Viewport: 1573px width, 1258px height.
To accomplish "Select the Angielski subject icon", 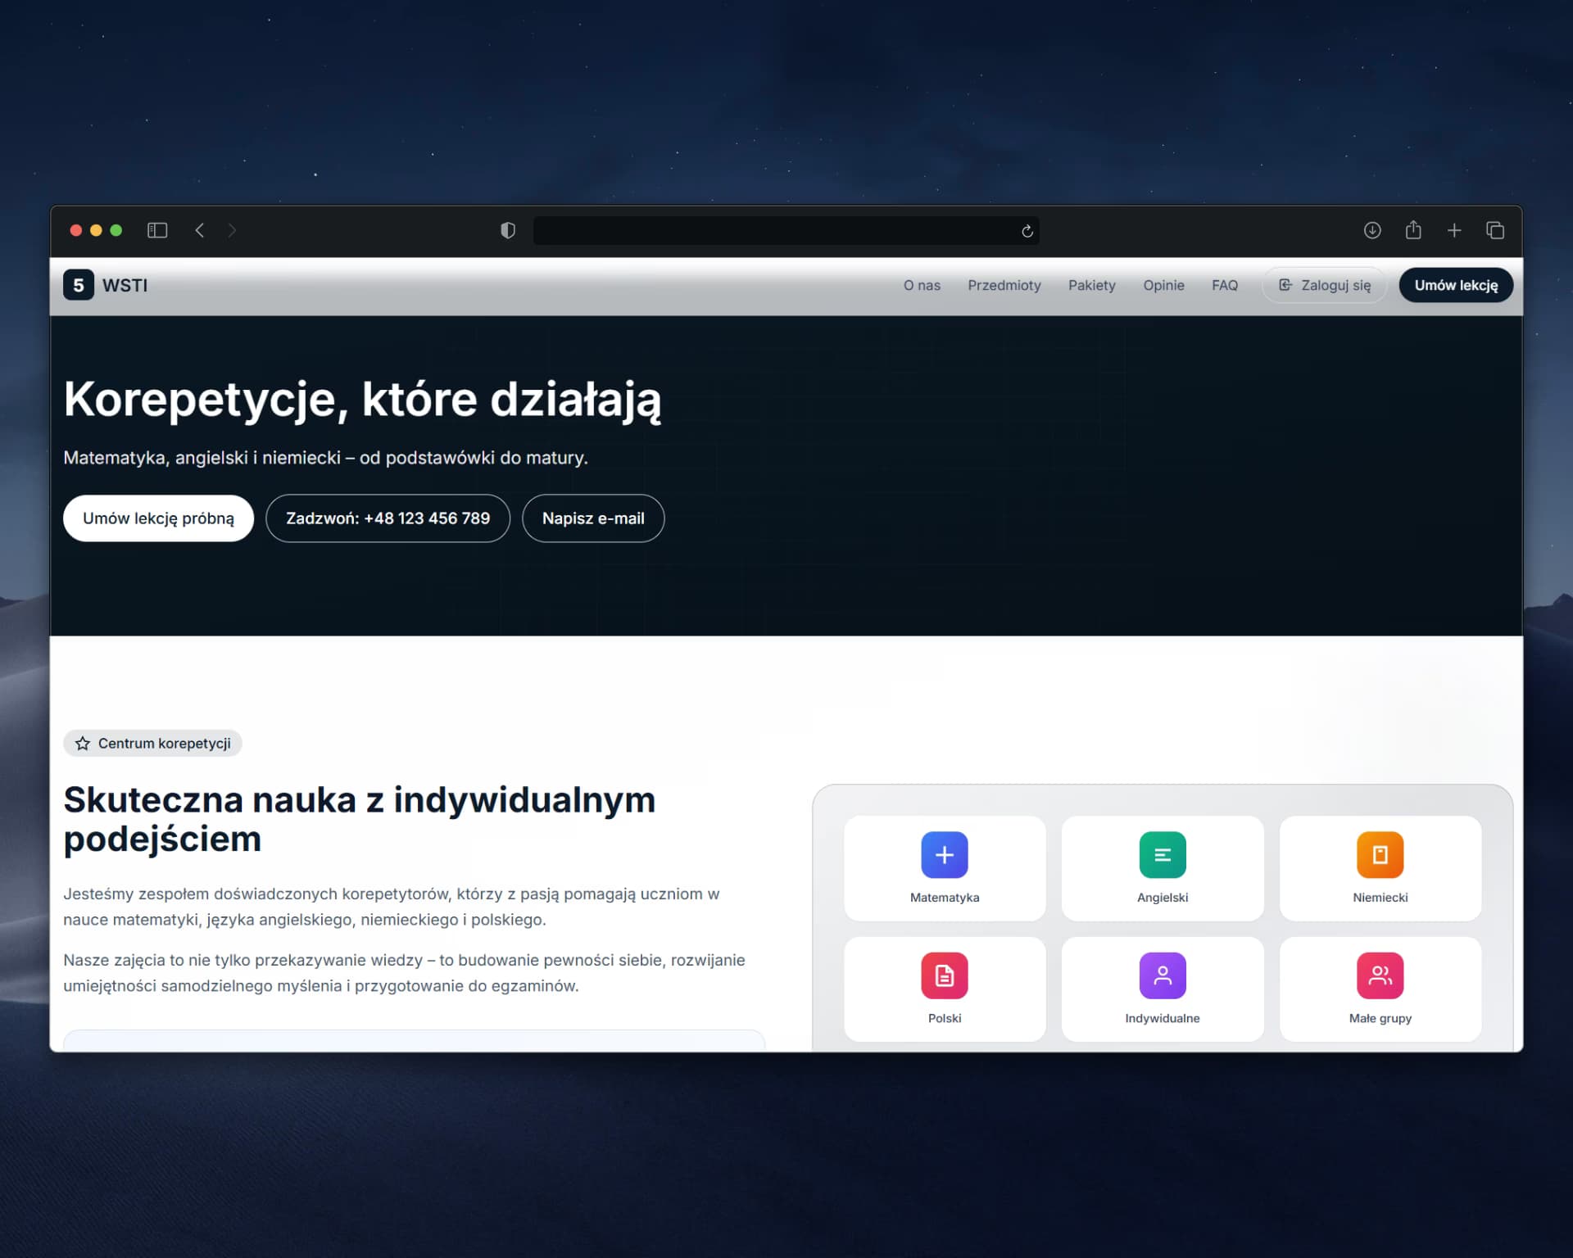I will click(x=1162, y=854).
